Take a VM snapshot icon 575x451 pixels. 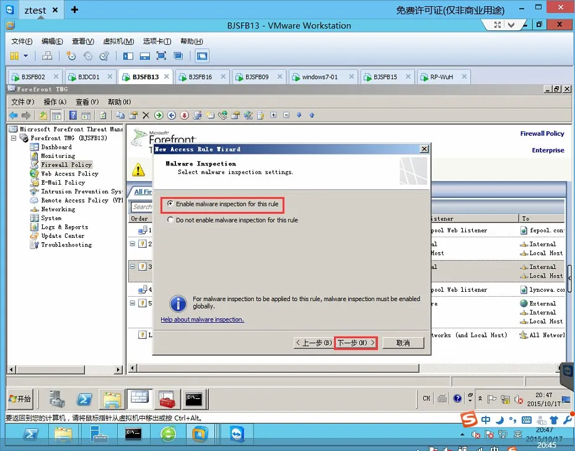click(x=71, y=56)
